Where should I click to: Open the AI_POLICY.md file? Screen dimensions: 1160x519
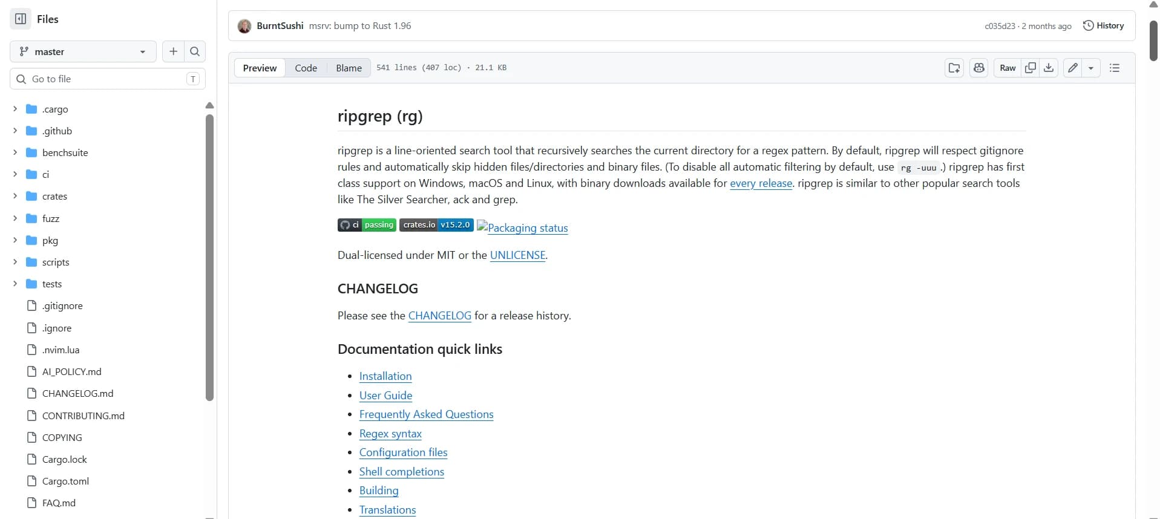click(x=71, y=371)
